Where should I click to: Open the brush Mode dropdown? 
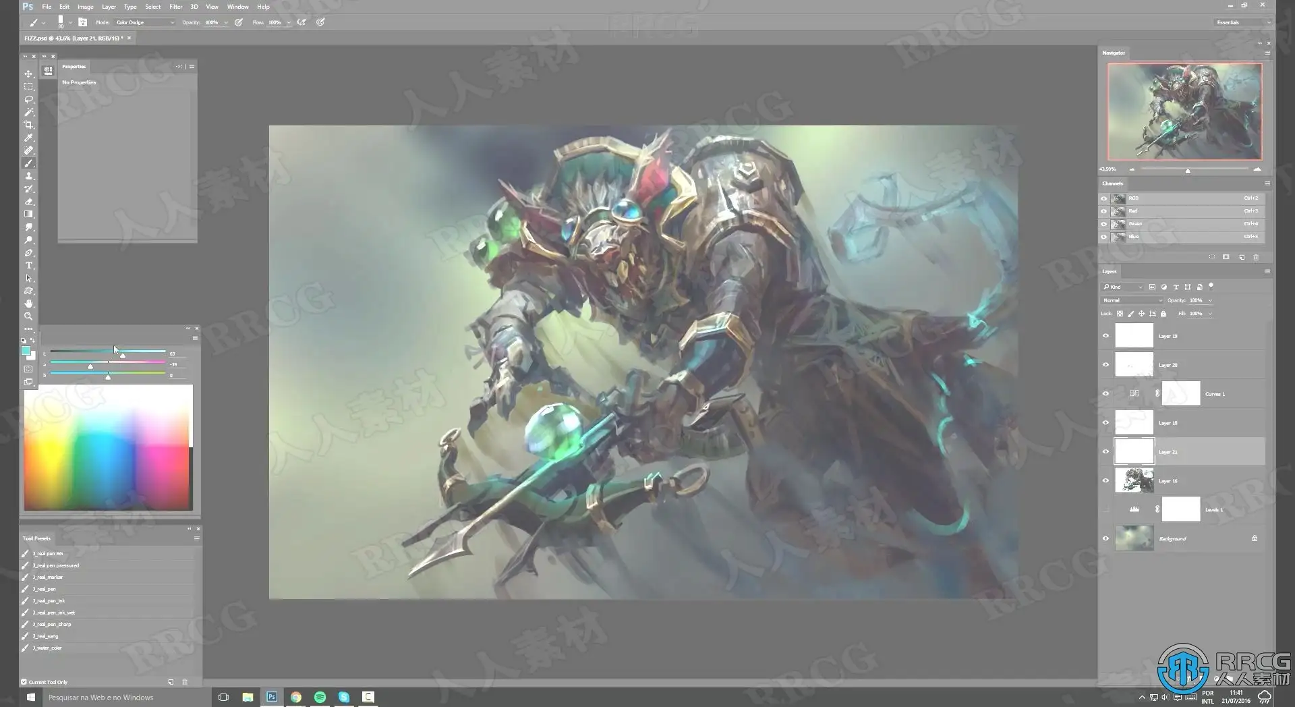pos(144,22)
